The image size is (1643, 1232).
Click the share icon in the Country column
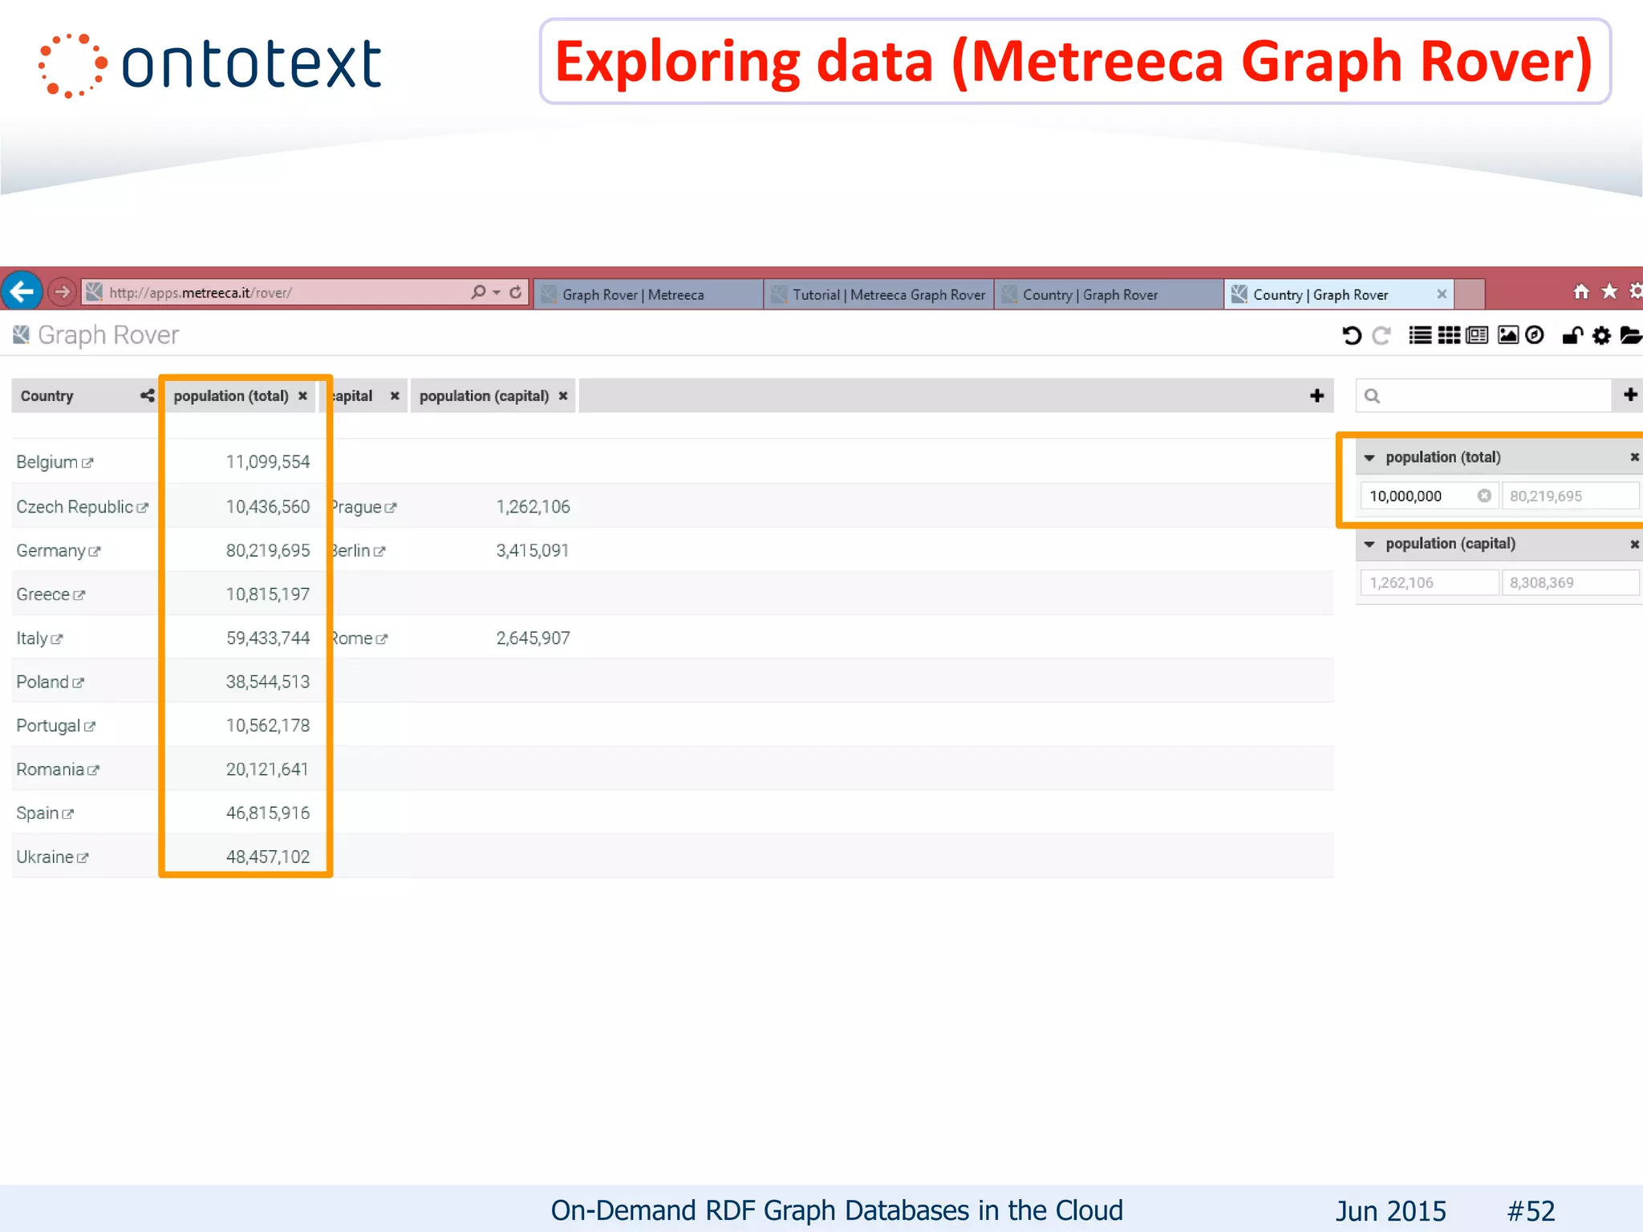coord(147,395)
